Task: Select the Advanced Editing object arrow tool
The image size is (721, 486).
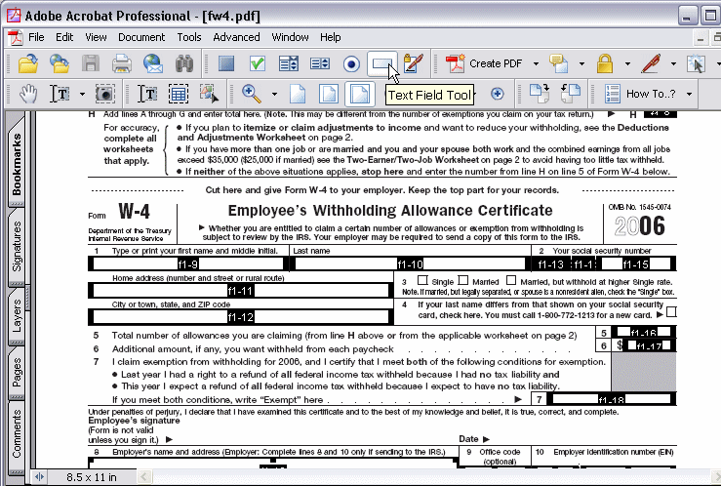Action: click(x=697, y=63)
